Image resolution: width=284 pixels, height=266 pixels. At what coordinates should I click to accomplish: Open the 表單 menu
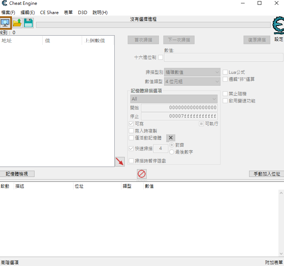68,13
